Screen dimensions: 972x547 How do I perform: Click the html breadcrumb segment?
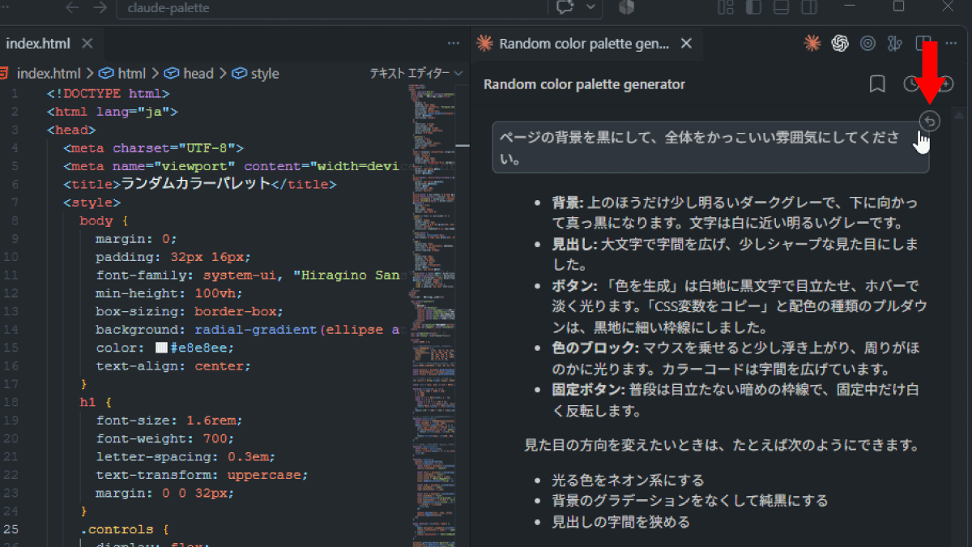click(124, 73)
